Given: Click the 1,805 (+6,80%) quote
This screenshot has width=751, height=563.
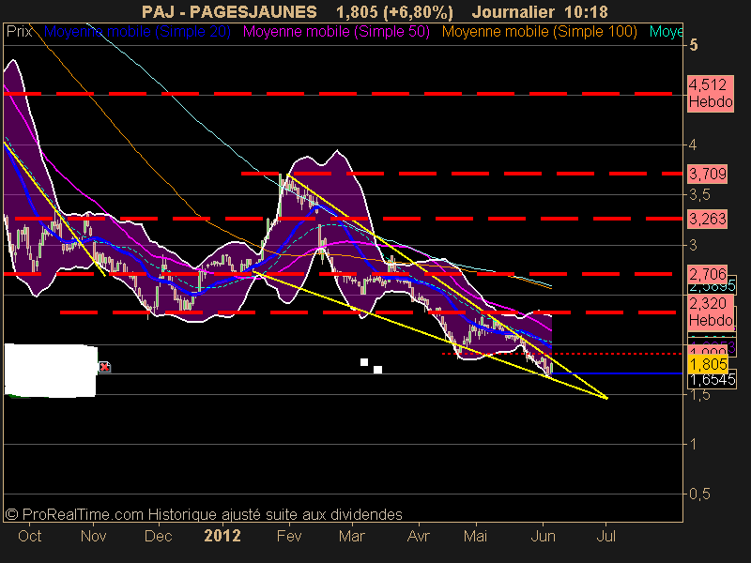Looking at the screenshot, I should tap(394, 11).
